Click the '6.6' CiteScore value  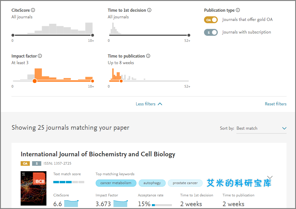click(x=58, y=204)
